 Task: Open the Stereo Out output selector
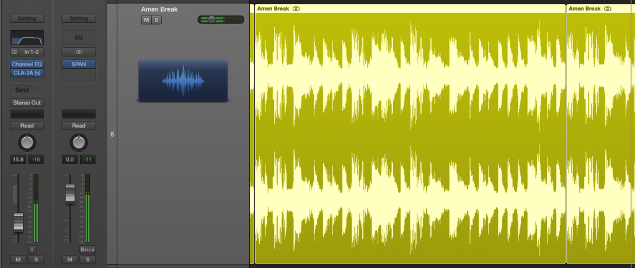click(27, 102)
